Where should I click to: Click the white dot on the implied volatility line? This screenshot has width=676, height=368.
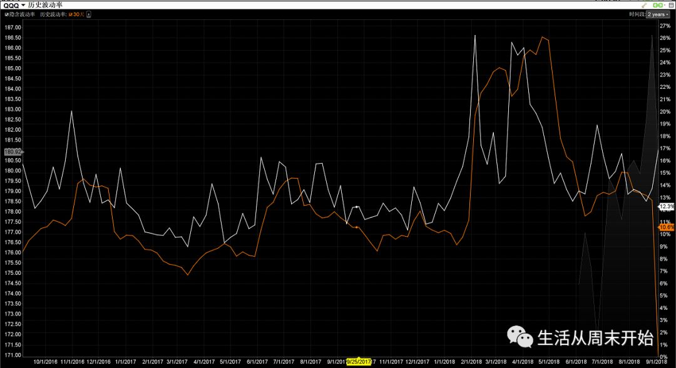click(x=356, y=207)
